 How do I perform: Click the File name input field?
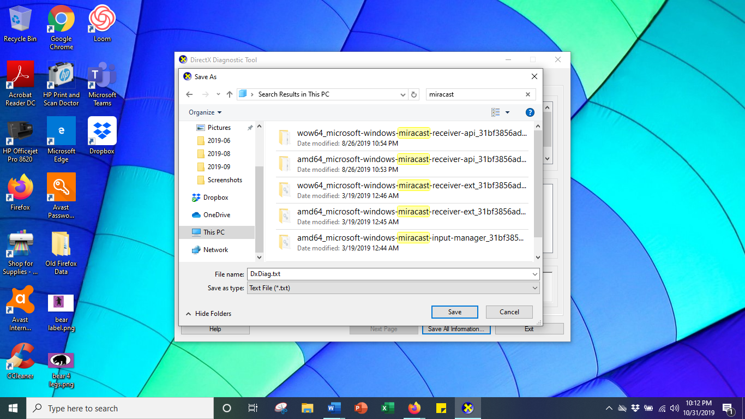[x=388, y=274]
